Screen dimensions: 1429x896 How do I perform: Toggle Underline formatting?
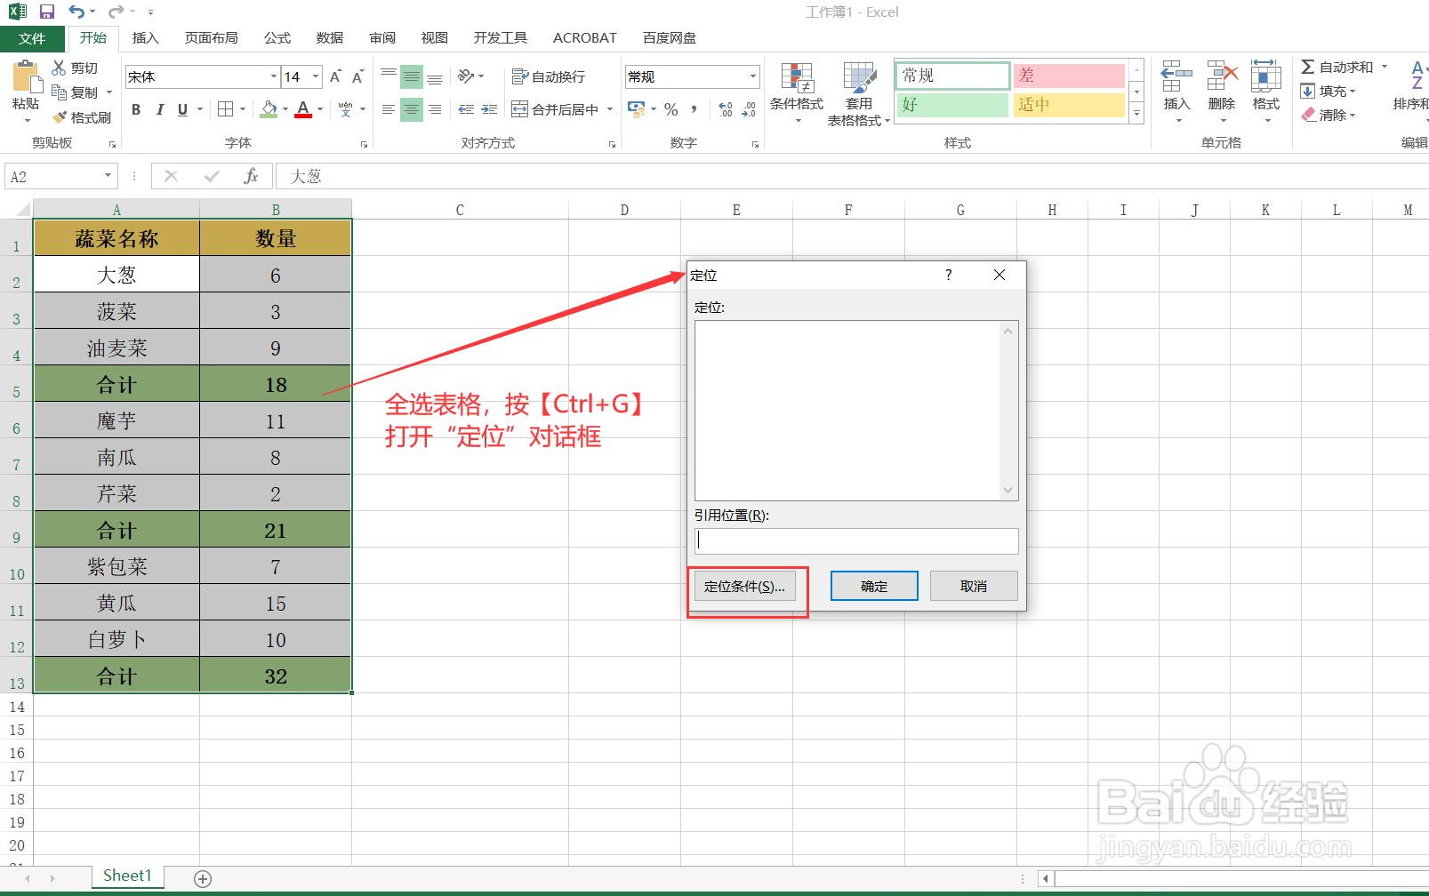(x=182, y=109)
